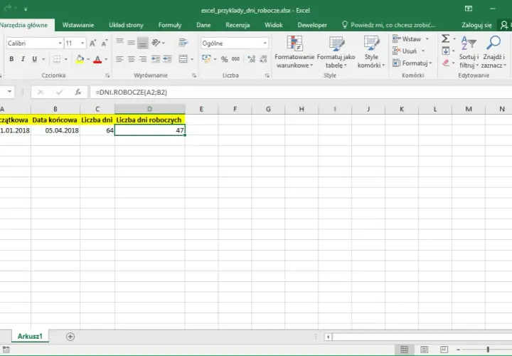Increase indent icon
This screenshot has width=512, height=356.
pyautogui.click(x=168, y=59)
